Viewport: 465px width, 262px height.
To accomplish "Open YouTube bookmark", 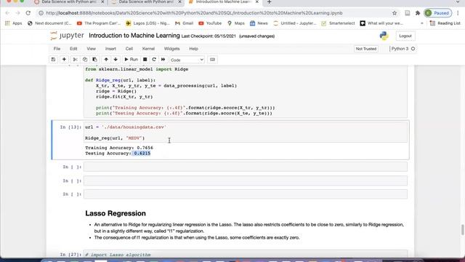I will 210,23.
